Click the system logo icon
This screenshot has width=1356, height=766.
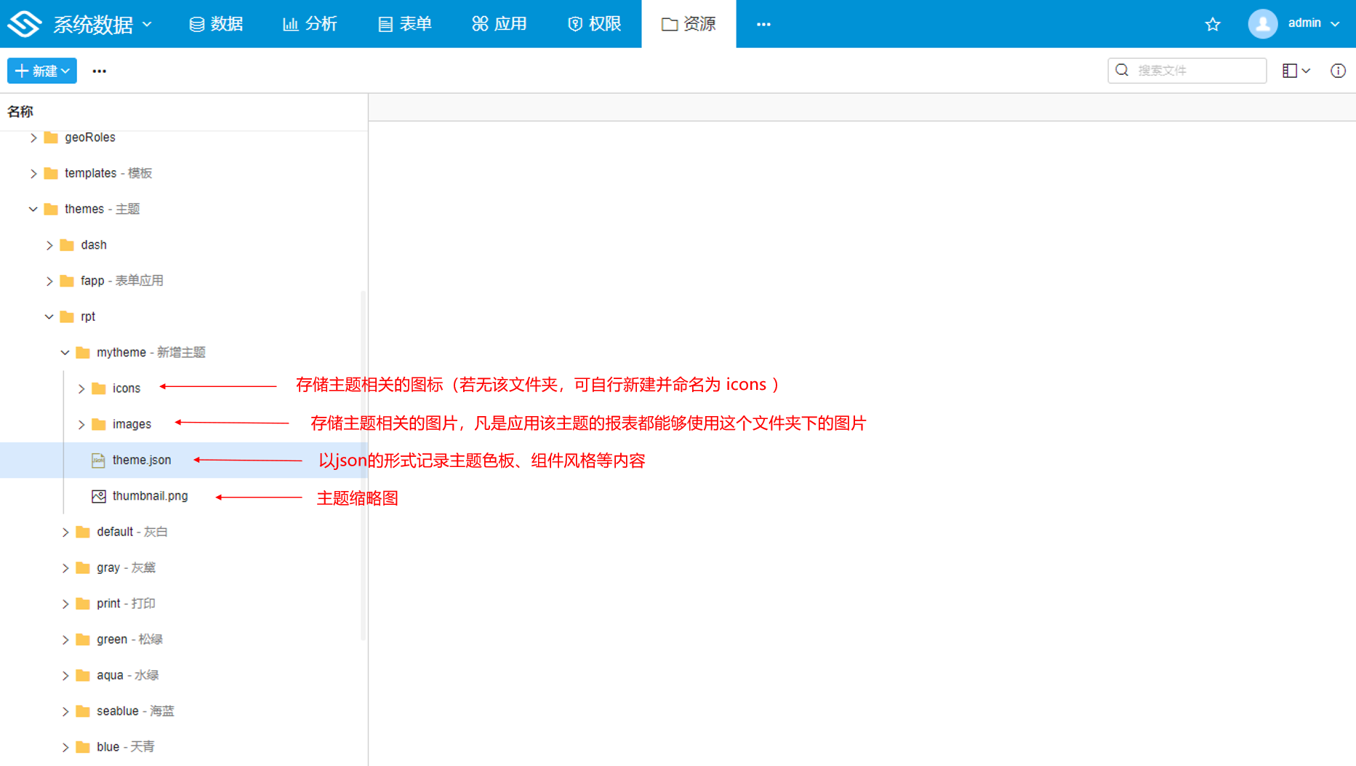(25, 24)
